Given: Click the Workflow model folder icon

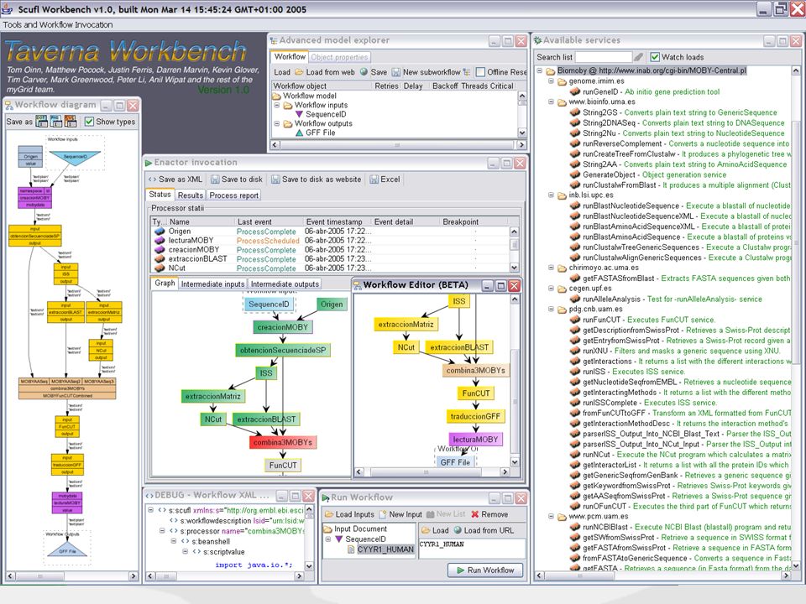Looking at the screenshot, I should pos(276,96).
